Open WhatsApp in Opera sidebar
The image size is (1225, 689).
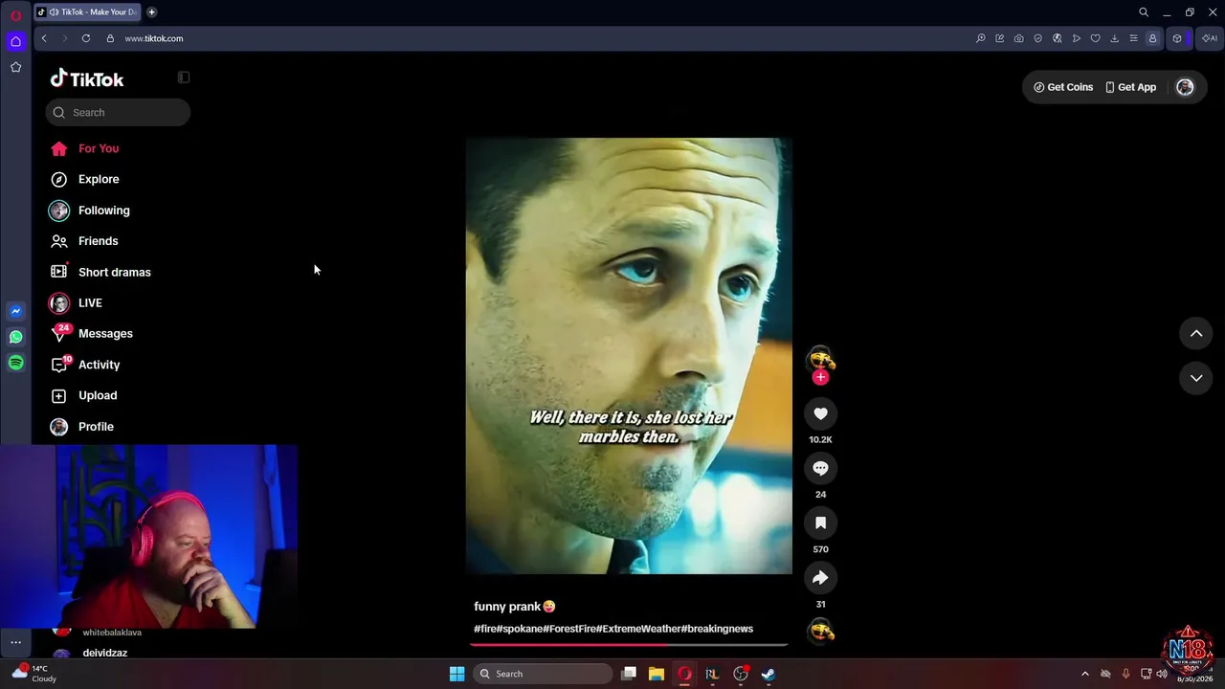(15, 337)
